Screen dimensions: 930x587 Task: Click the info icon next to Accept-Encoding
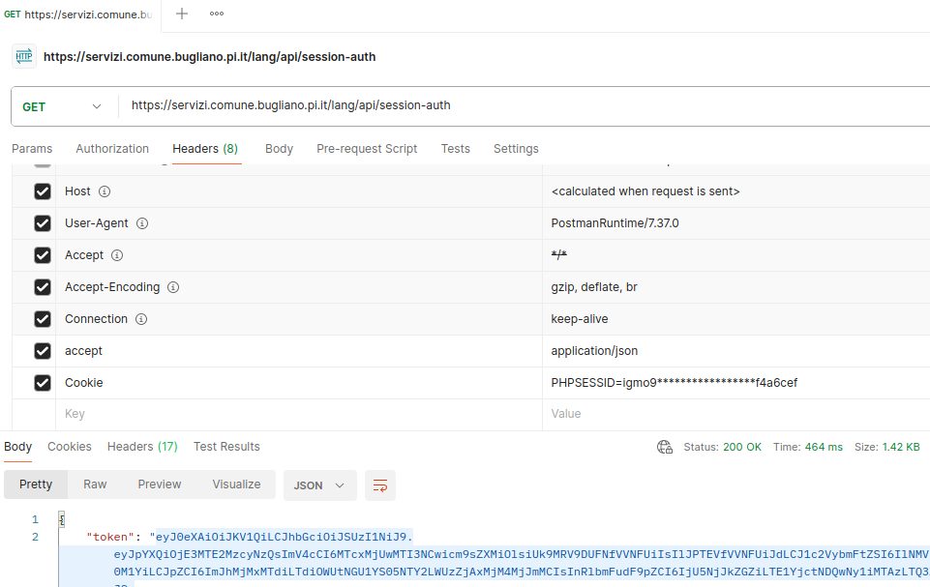coord(174,287)
